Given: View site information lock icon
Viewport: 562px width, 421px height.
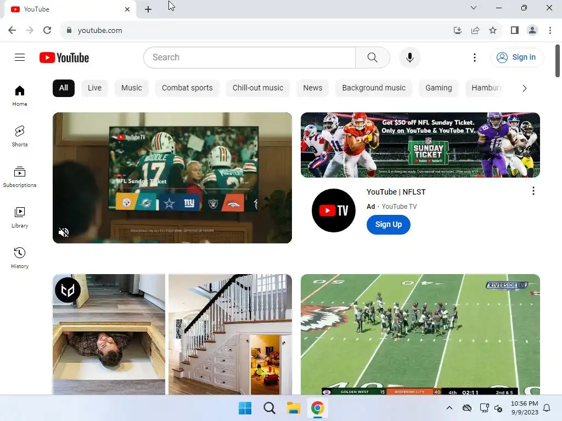Looking at the screenshot, I should point(69,30).
